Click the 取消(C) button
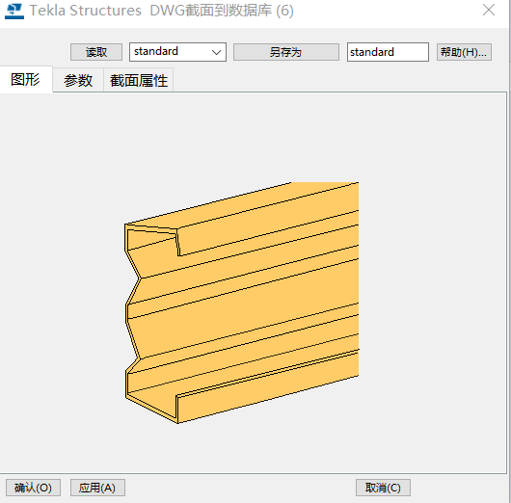This screenshot has height=503, width=511. [x=383, y=488]
